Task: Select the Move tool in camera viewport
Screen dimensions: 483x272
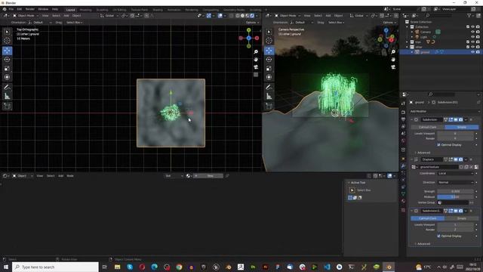Action: click(269, 51)
